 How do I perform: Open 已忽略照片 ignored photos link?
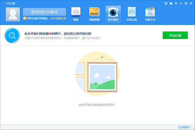184,127
